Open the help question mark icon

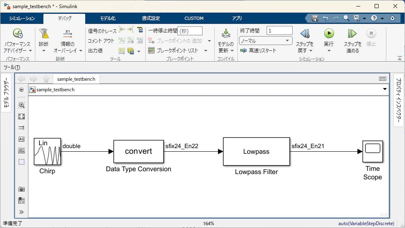374,18
